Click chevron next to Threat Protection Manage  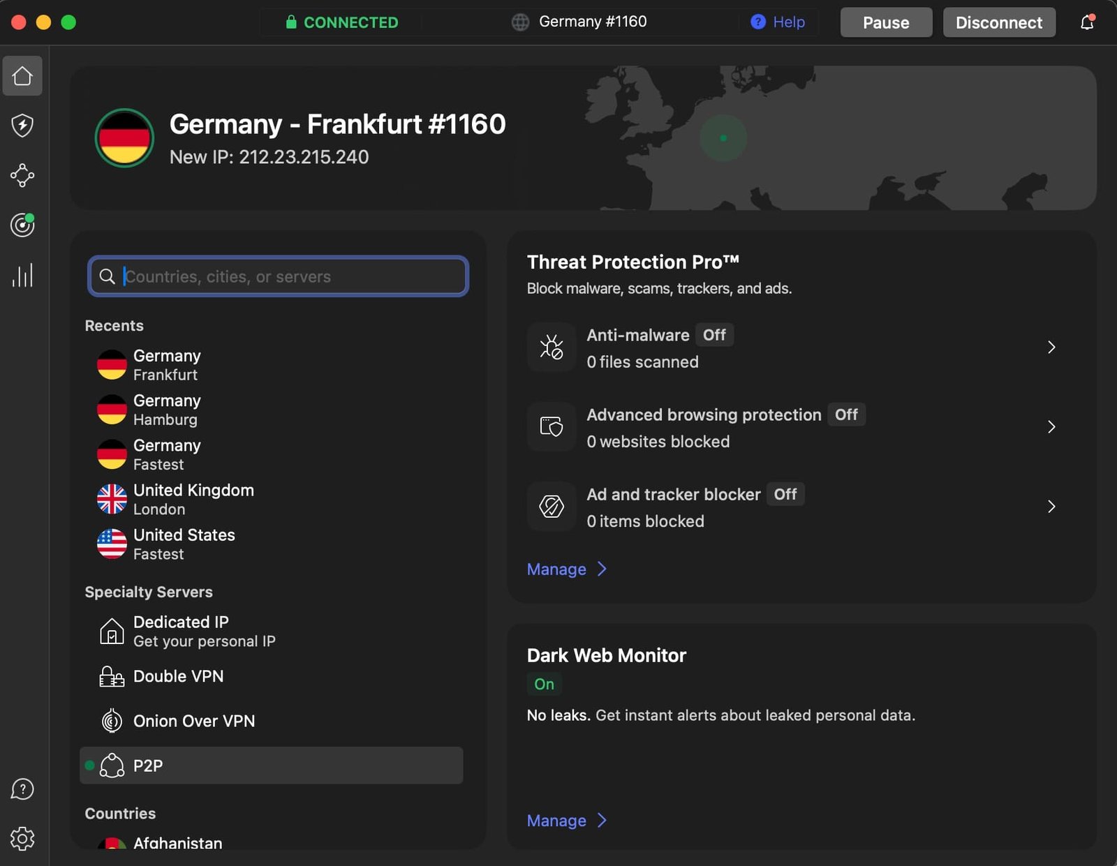click(x=602, y=569)
